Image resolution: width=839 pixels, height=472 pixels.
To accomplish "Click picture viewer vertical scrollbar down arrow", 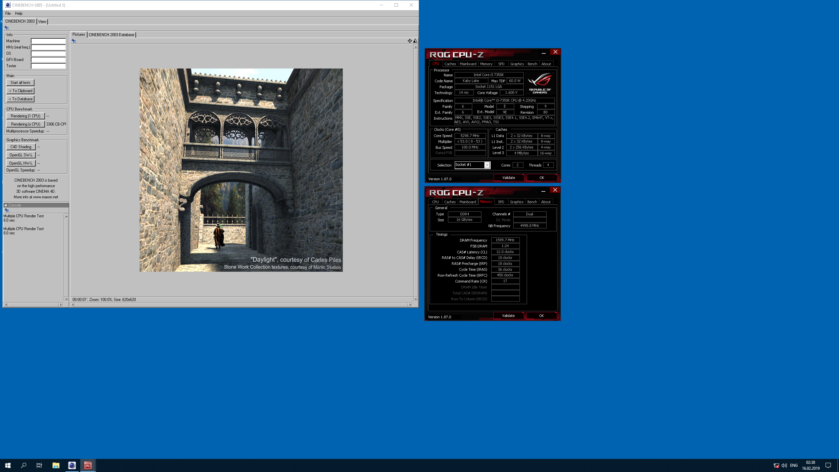I will pyautogui.click(x=416, y=299).
